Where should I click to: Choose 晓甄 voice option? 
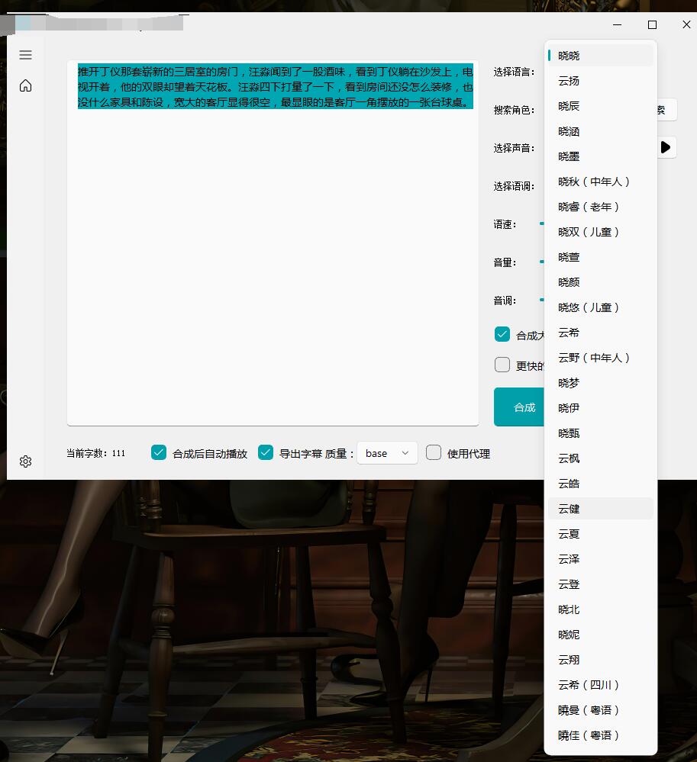(601, 433)
